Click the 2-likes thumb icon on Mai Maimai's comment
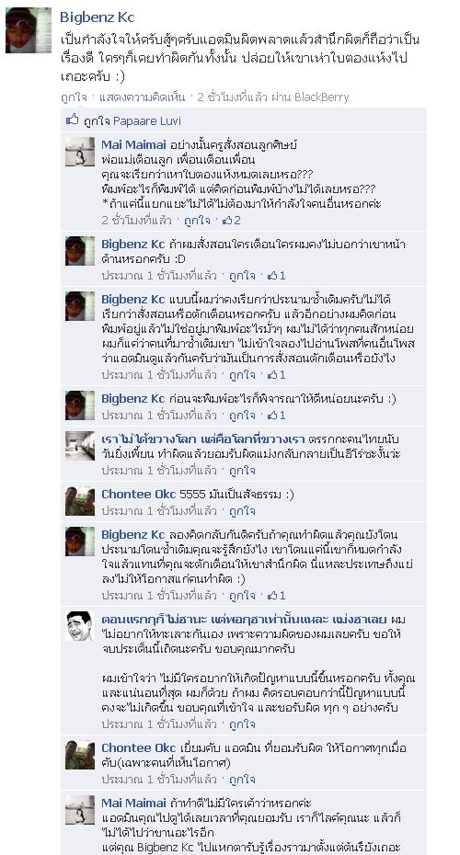 pyautogui.click(x=227, y=221)
